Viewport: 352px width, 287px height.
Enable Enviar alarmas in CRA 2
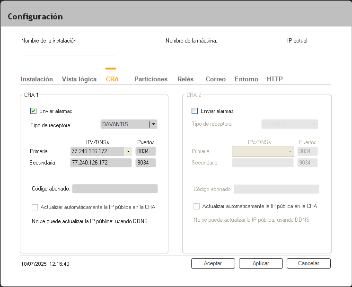click(194, 111)
